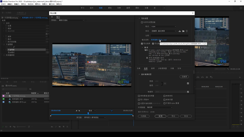
Task: Click the home icon in Premiere
Action: pyautogui.click(x=4, y=8)
